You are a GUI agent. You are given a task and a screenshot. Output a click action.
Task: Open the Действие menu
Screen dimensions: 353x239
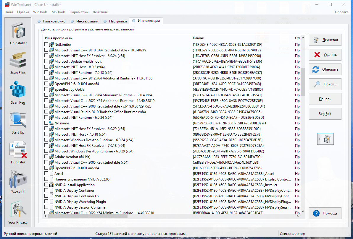click(x=100, y=12)
